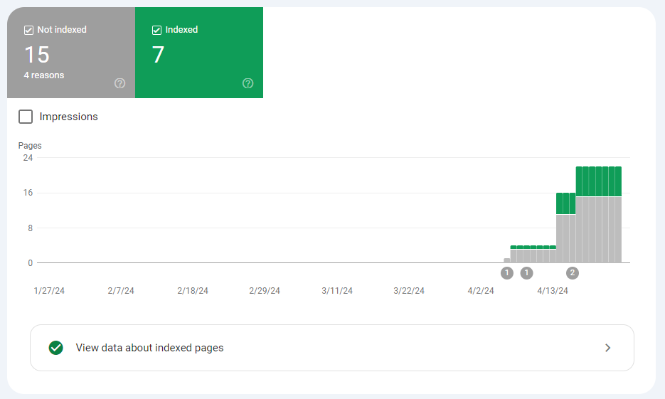Uncheck the Indexed checkbox
Screen dimensions: 665x399
[x=157, y=30]
